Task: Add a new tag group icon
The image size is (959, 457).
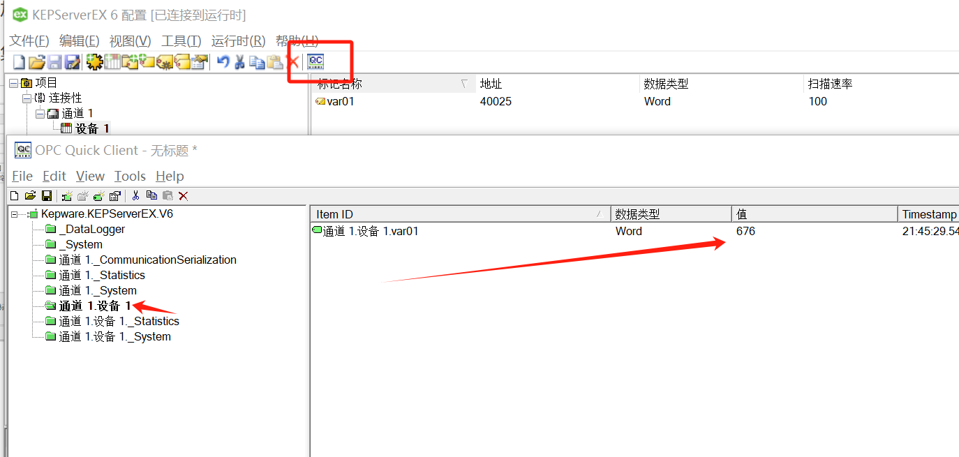Action: 131,62
